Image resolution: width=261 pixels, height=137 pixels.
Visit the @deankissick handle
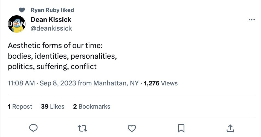coord(51,28)
